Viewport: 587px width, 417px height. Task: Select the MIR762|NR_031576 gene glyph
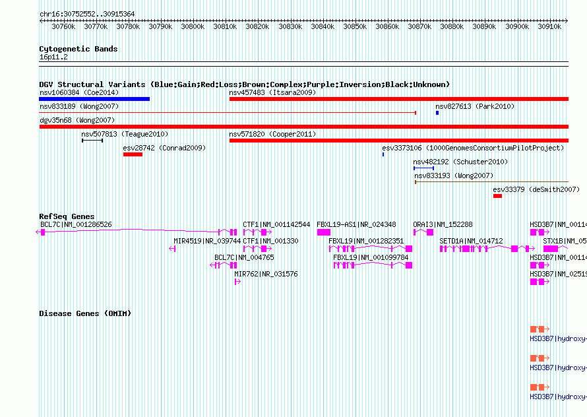tap(237, 282)
